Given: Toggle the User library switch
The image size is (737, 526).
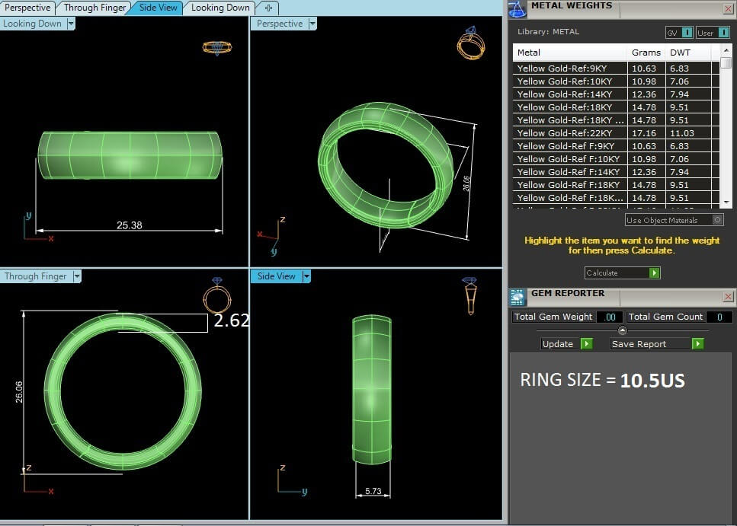Looking at the screenshot, I should click(x=724, y=33).
